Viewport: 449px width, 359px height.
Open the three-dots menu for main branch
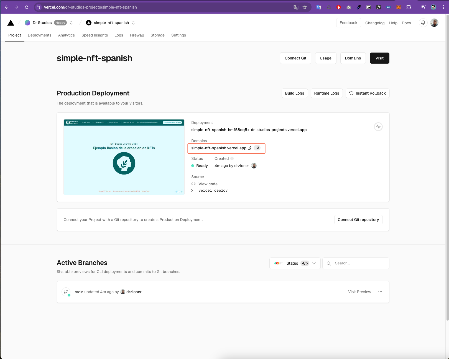pyautogui.click(x=380, y=292)
